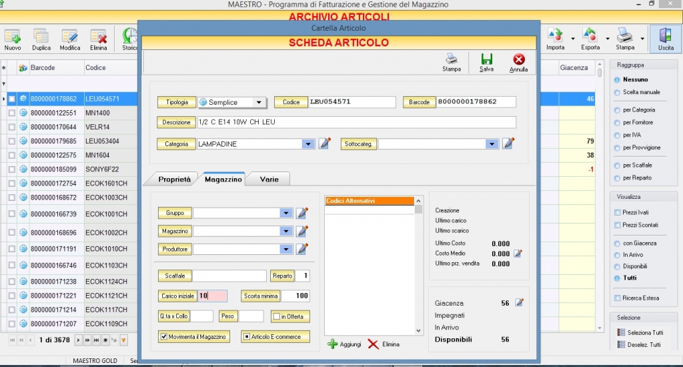Click the Nuovo toolbar icon
This screenshot has width=683, height=367.
(x=13, y=37)
